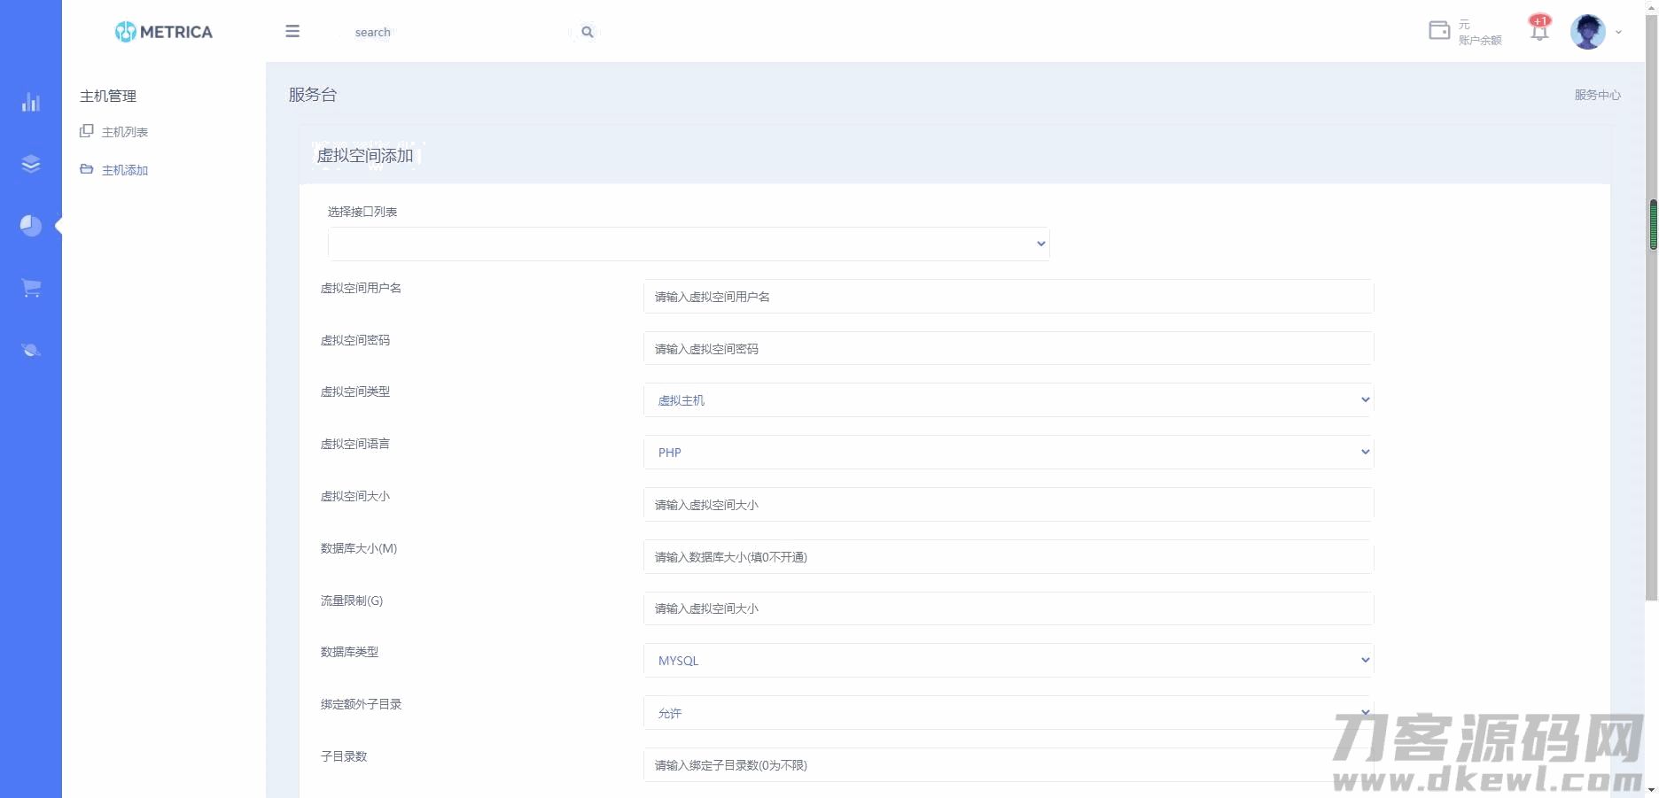
Task: Click the wallet account balance icon
Action: [1439, 31]
